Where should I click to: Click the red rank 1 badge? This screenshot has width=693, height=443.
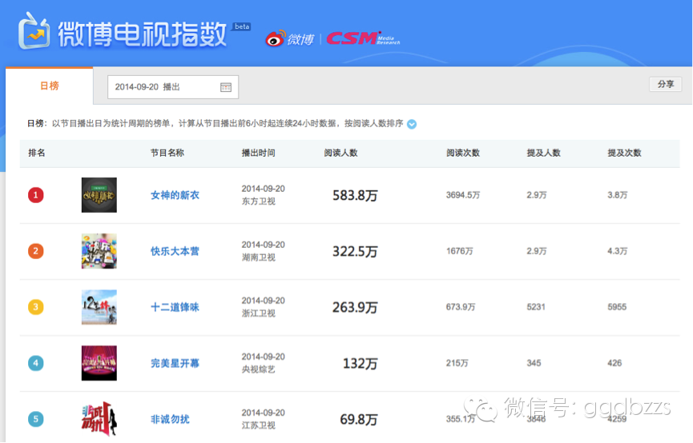click(x=35, y=195)
